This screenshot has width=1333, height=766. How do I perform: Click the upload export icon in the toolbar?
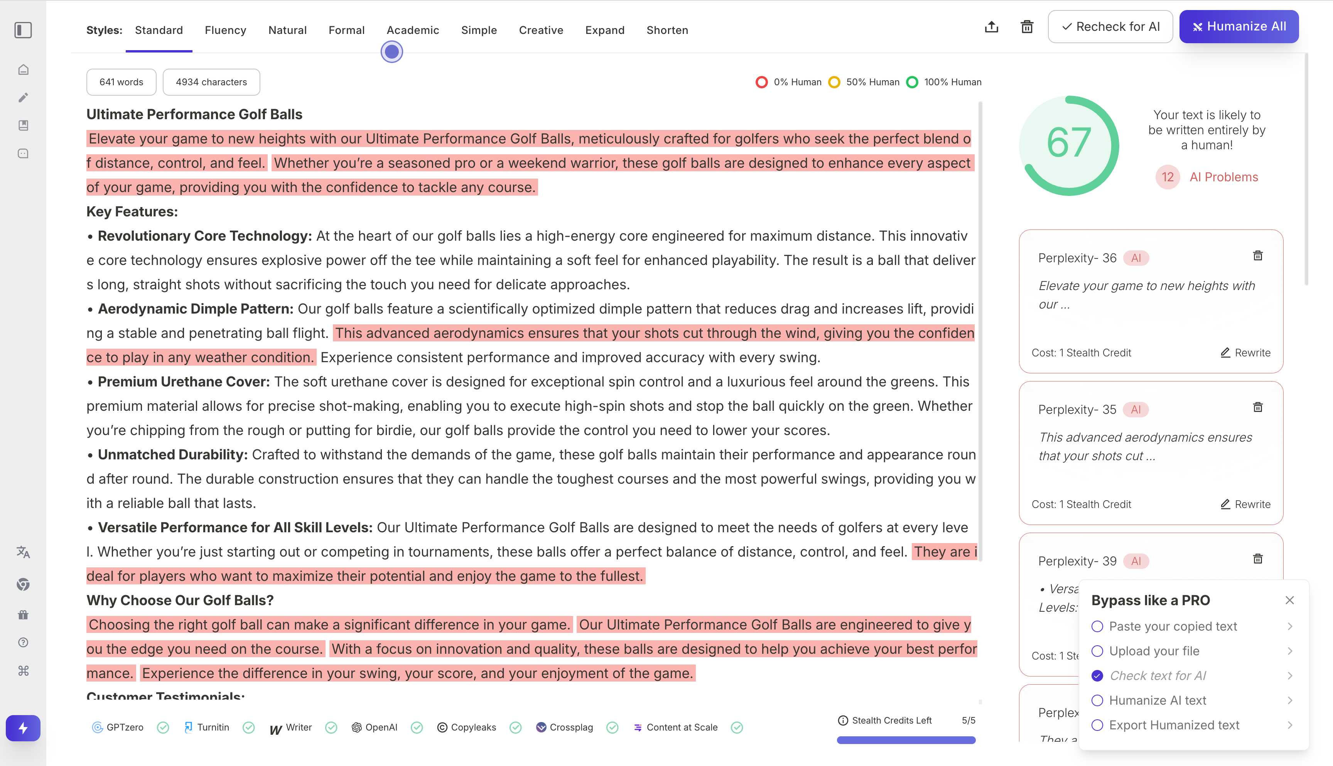click(x=991, y=27)
